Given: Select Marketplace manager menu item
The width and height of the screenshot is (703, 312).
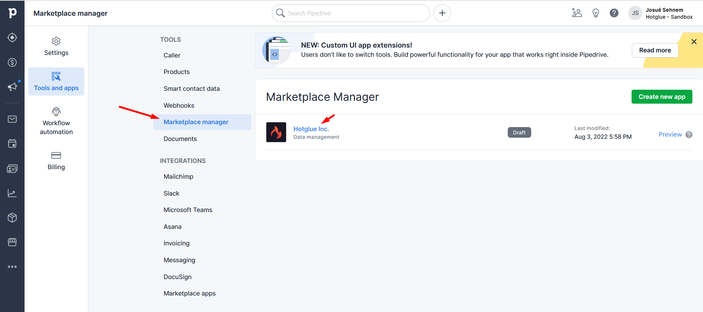Looking at the screenshot, I should point(202,122).
